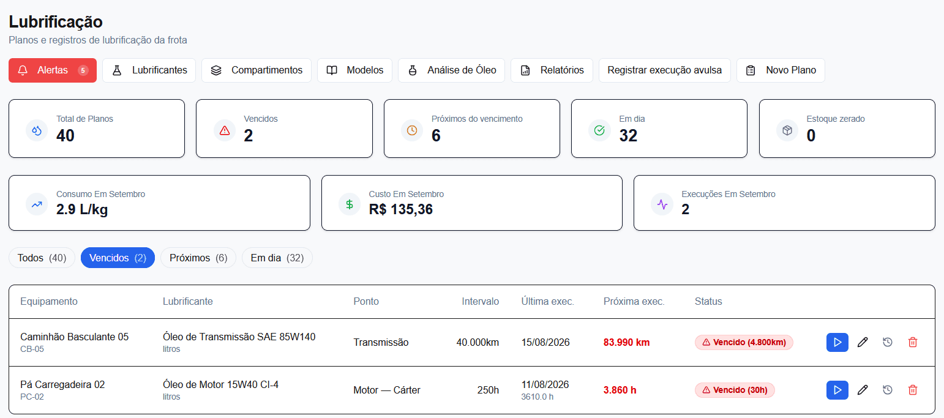The height and width of the screenshot is (418, 944).
Task: Click the Lubrificante column header
Action: [x=188, y=301]
